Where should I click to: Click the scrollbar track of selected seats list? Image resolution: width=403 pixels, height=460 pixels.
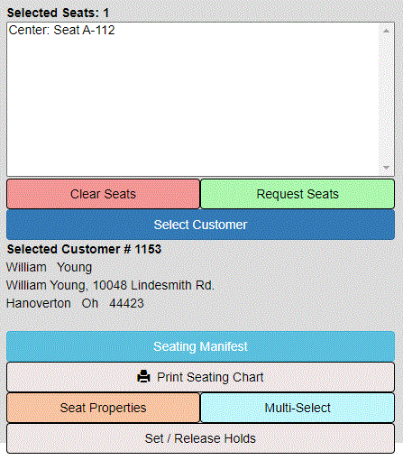(x=387, y=99)
